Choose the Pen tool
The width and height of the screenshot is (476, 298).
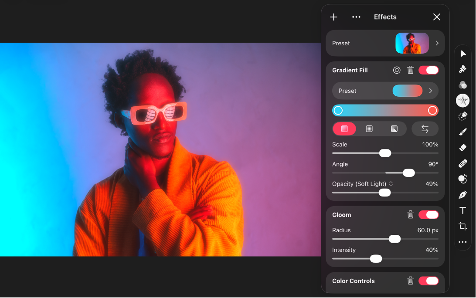pos(462,195)
